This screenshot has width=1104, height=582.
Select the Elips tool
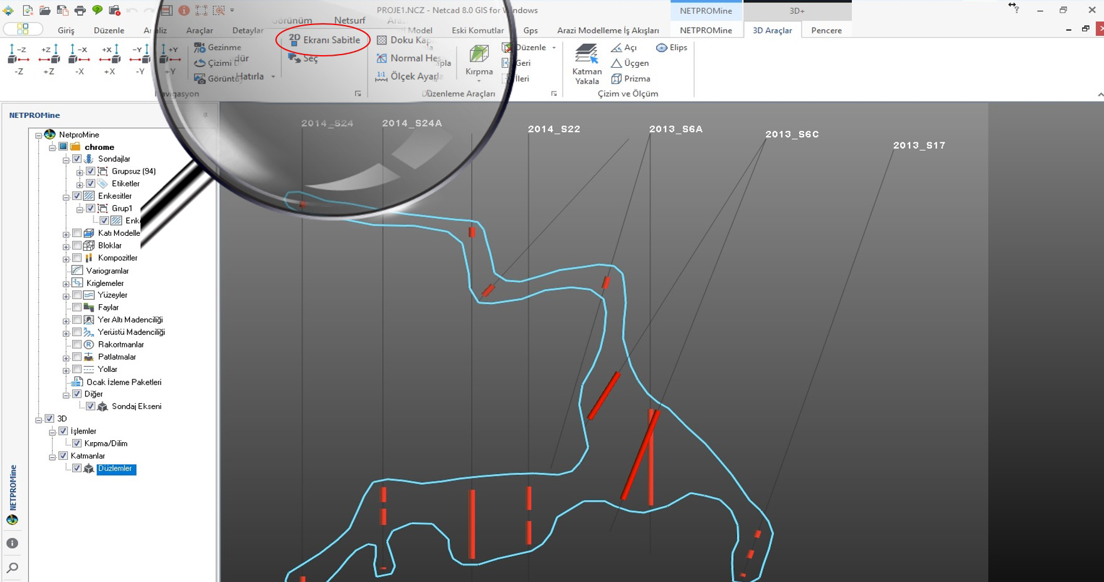(x=671, y=48)
